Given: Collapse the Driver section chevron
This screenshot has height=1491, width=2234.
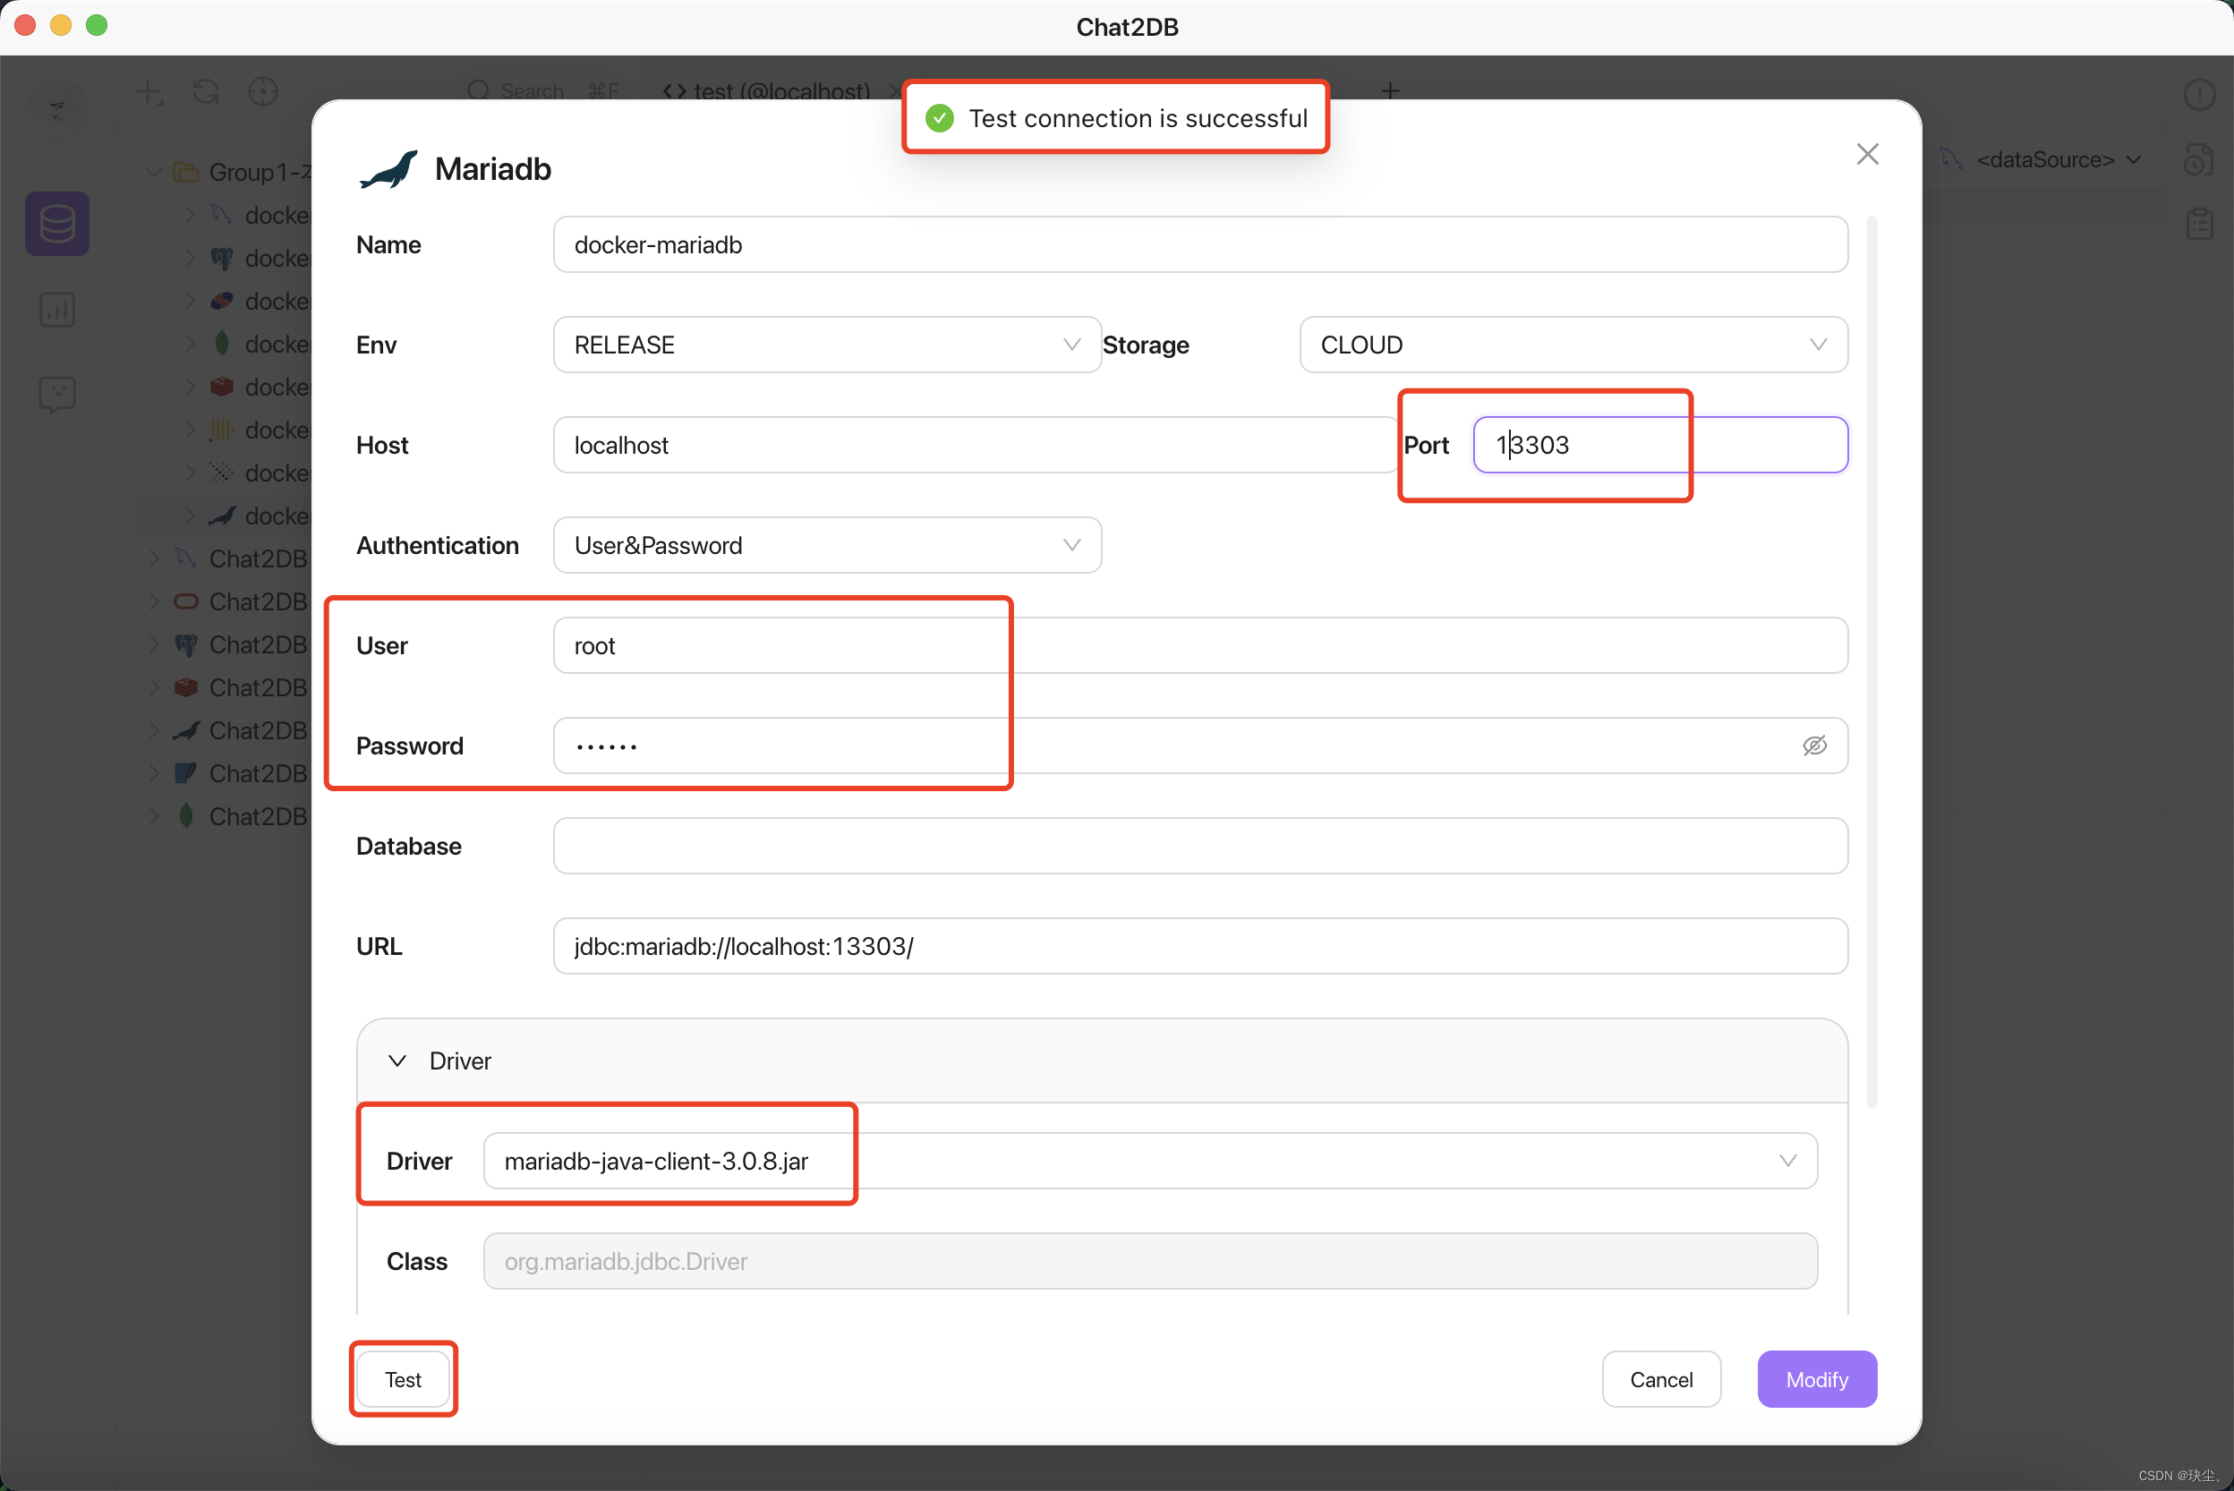Looking at the screenshot, I should coord(397,1061).
